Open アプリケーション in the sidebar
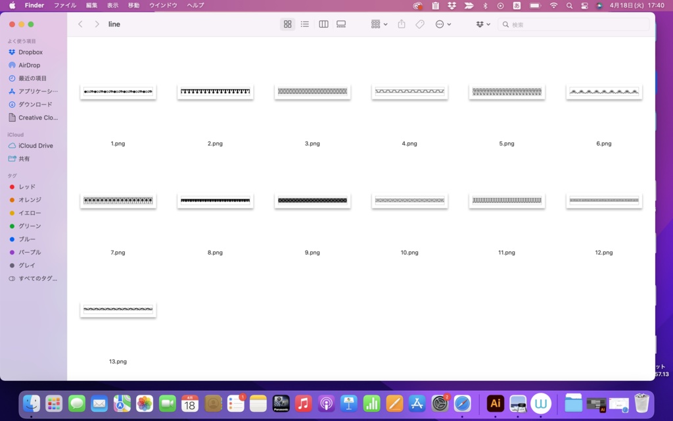The height and width of the screenshot is (421, 673). [34, 91]
